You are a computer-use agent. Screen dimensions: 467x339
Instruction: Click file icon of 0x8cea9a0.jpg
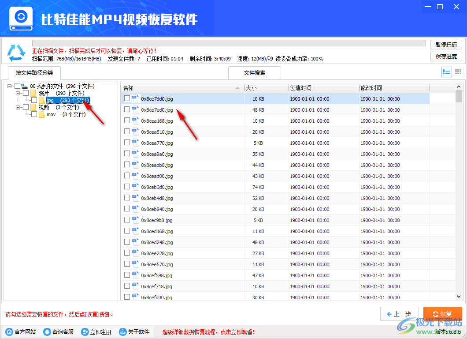[x=136, y=154]
